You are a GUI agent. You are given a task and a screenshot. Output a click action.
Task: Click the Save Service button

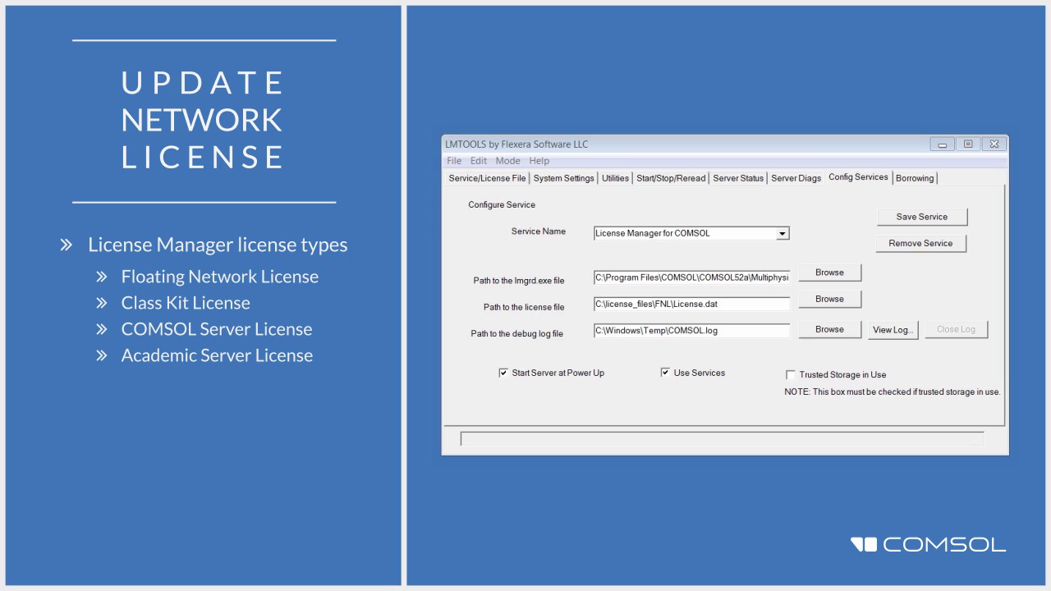[921, 217]
